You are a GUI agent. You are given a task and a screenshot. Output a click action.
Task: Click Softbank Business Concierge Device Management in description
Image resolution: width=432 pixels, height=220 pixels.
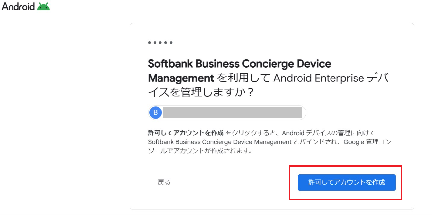tap(220, 142)
